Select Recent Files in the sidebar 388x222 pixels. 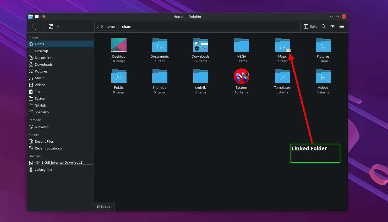click(44, 141)
